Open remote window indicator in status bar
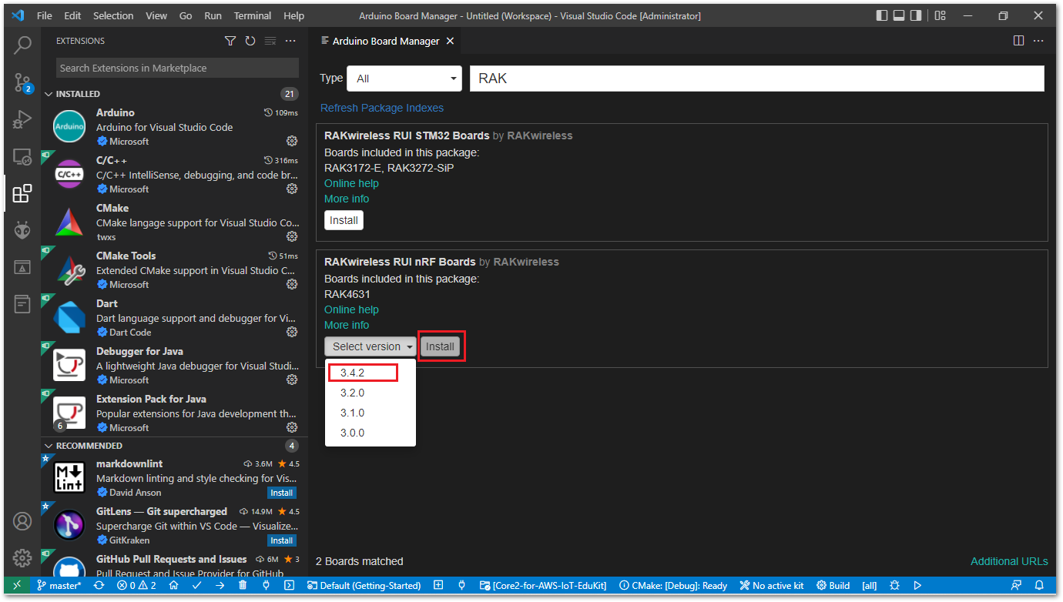The height and width of the screenshot is (602, 1063). pos(16,585)
